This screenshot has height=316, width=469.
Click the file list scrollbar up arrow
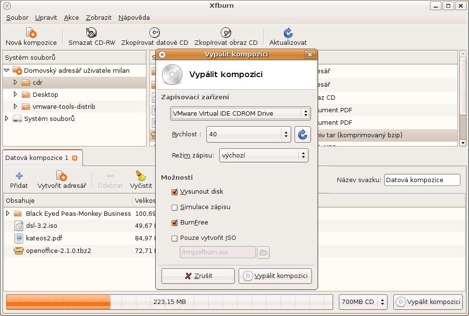point(463,54)
